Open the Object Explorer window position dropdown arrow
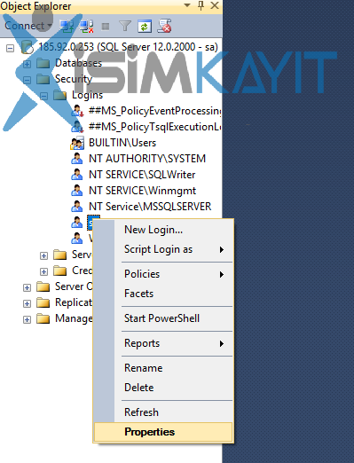The height and width of the screenshot is (463, 354). click(x=187, y=5)
